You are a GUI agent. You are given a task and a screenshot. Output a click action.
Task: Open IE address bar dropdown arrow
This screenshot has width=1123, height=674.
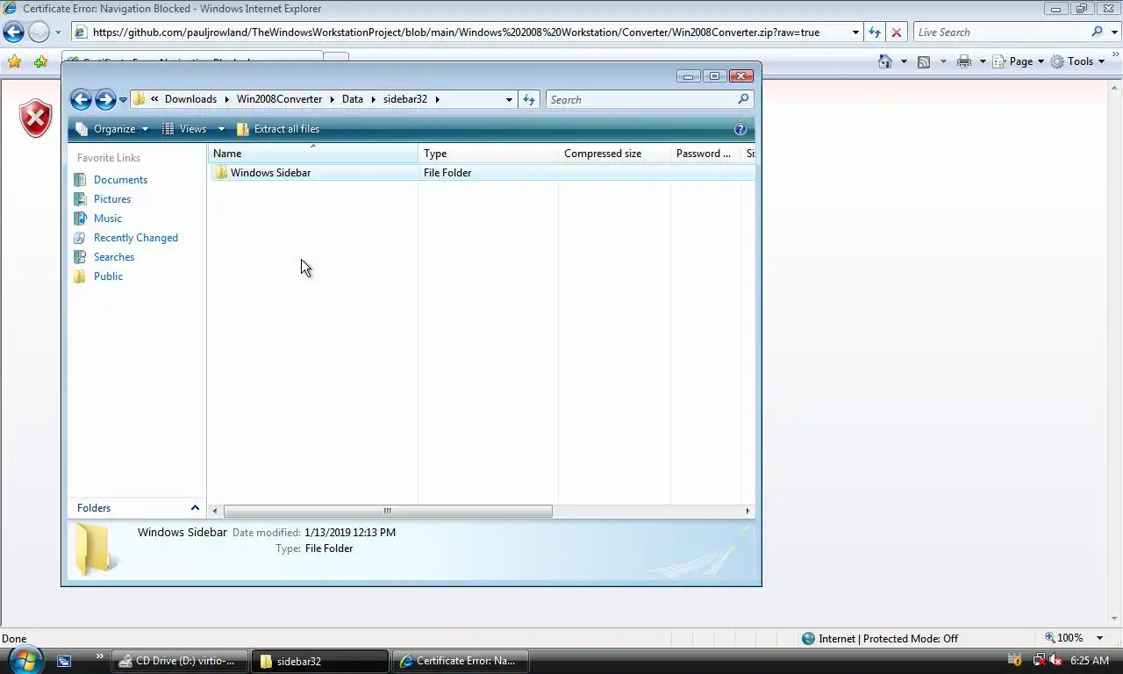pyautogui.click(x=855, y=32)
